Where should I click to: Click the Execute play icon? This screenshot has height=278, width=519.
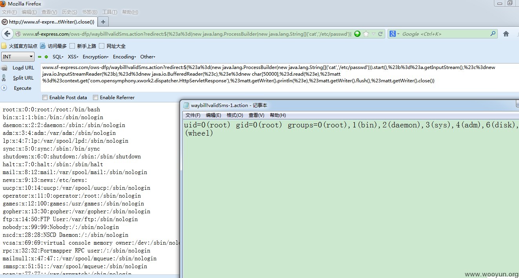pyautogui.click(x=4, y=88)
